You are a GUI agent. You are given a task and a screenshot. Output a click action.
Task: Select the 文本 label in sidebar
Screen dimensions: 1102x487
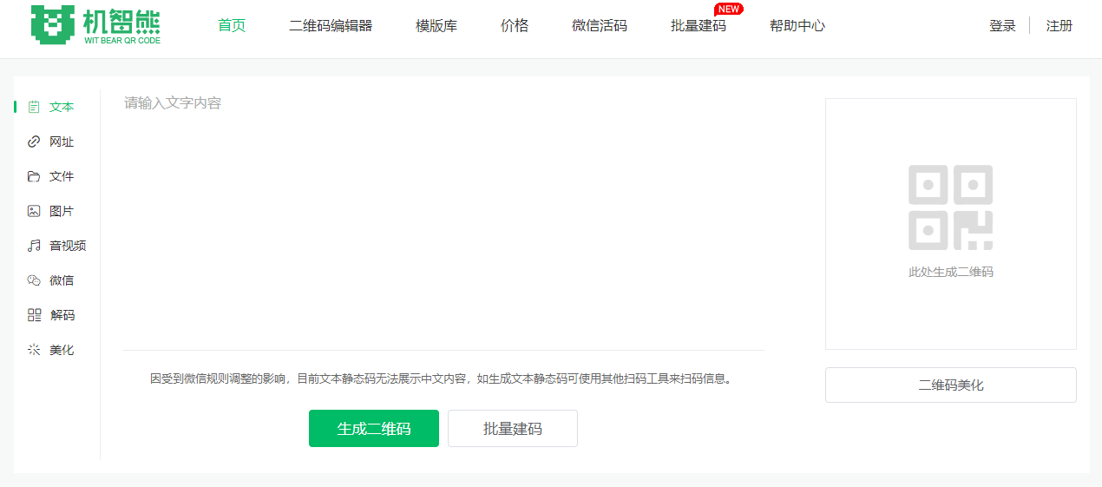coord(62,107)
